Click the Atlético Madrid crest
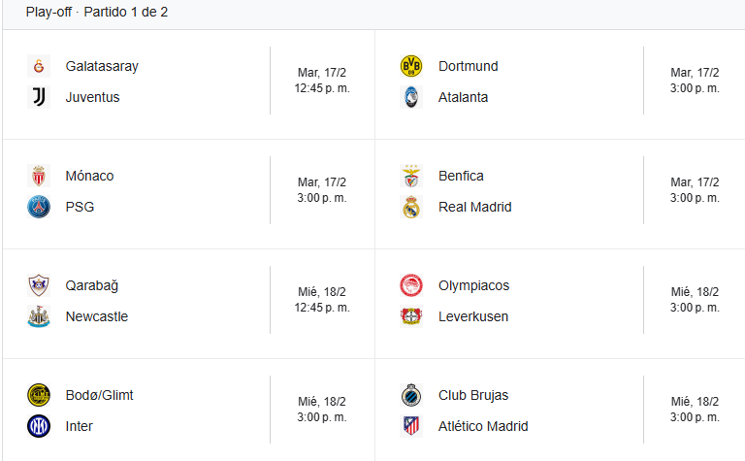Screen dimensions: 745x461 pyautogui.click(x=411, y=426)
